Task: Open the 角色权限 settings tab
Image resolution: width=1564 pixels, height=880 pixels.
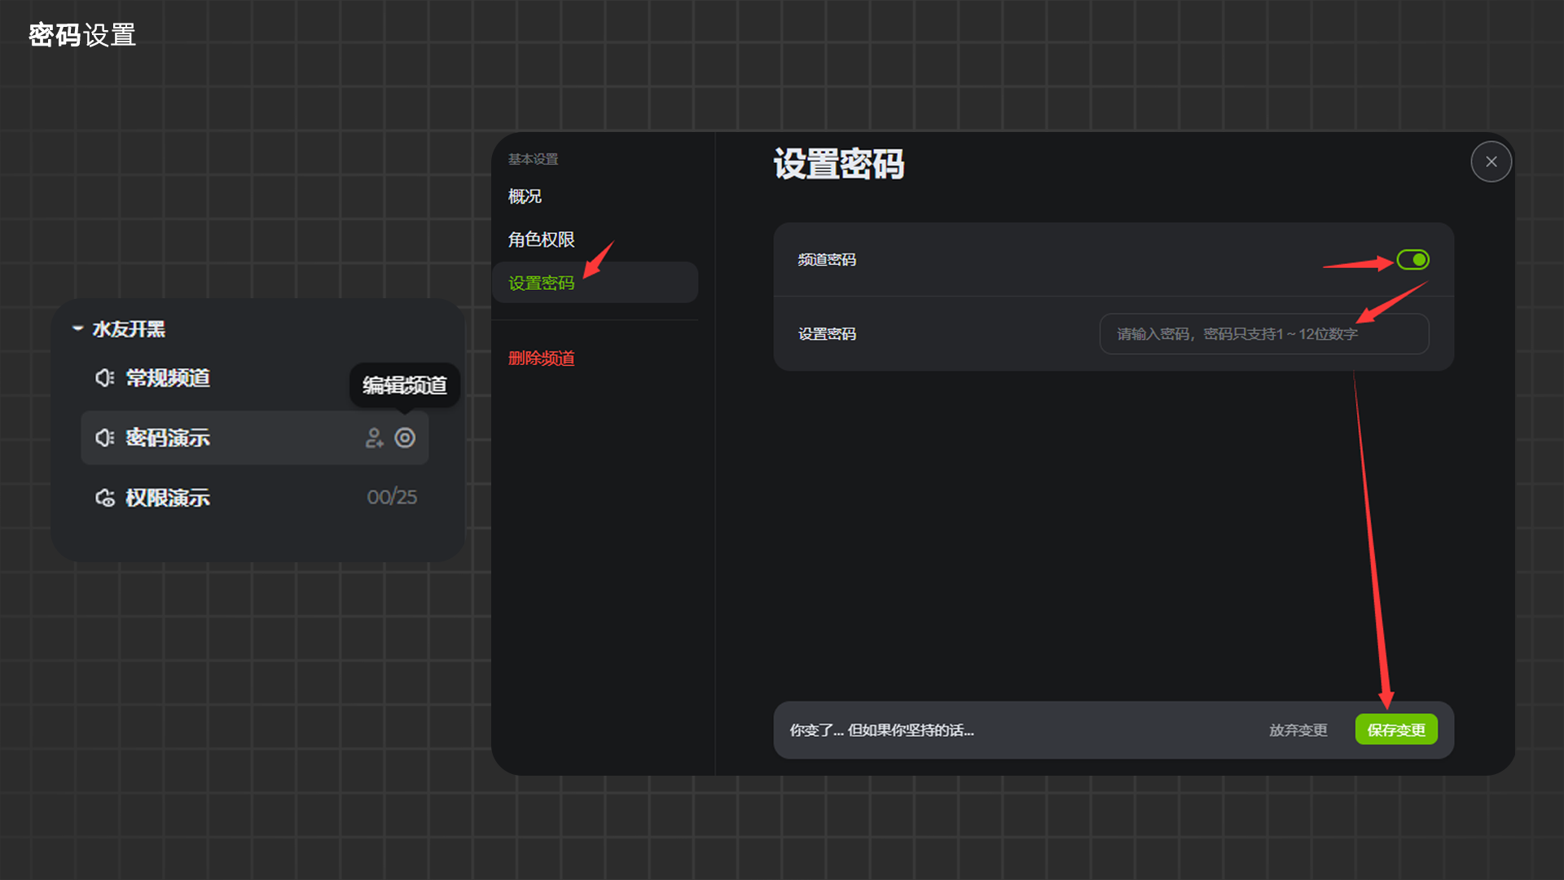Action: click(541, 240)
